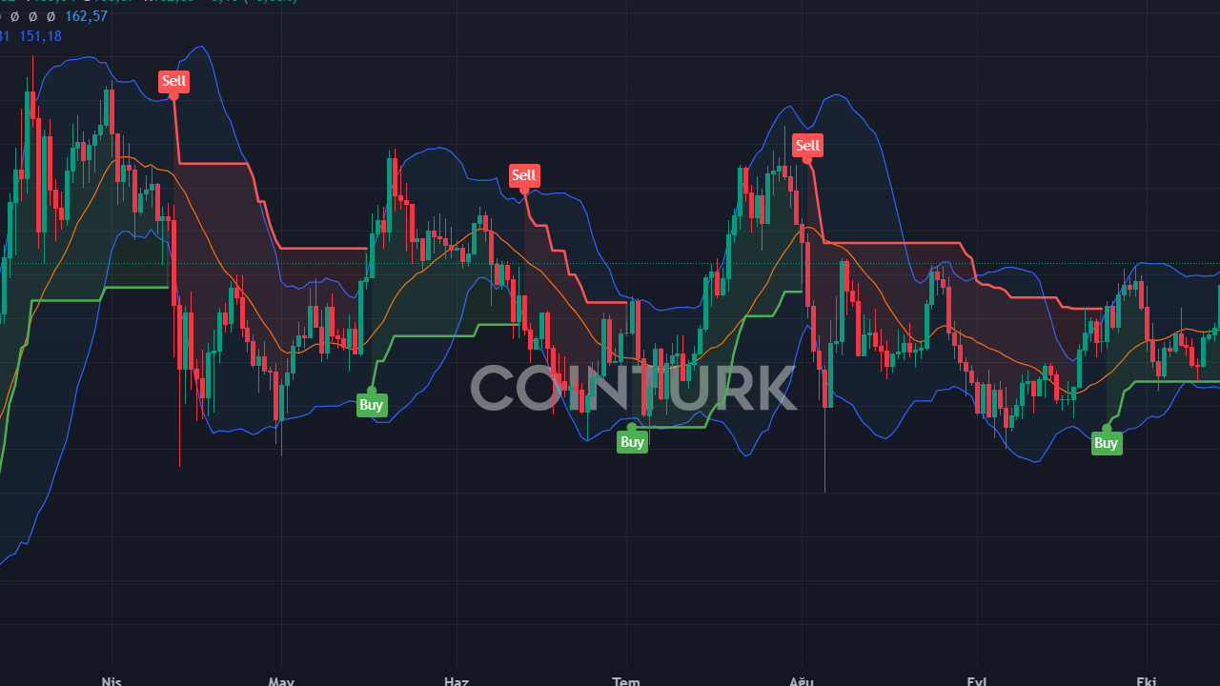Click the Haz label on time axis
This screenshot has height=686, width=1220.
pyautogui.click(x=457, y=680)
